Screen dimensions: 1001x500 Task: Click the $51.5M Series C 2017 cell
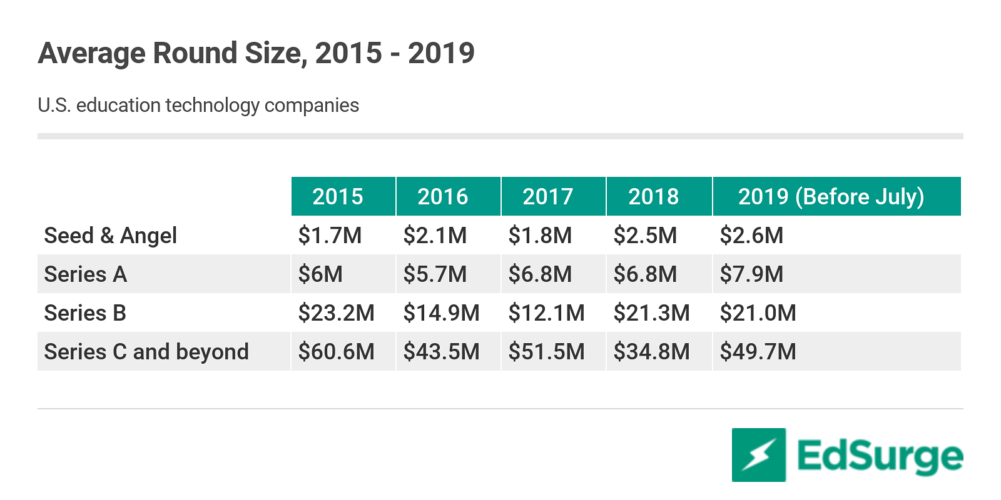pos(554,351)
